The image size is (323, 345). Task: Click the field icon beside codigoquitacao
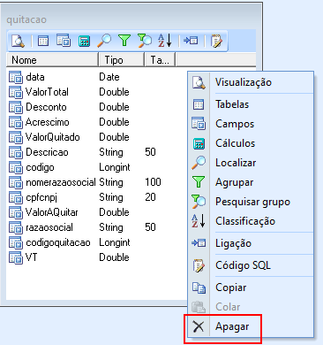pos(16,243)
